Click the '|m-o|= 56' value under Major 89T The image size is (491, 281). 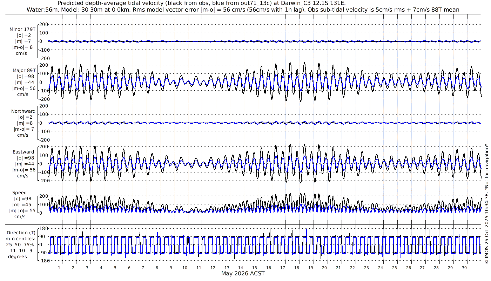[24, 89]
